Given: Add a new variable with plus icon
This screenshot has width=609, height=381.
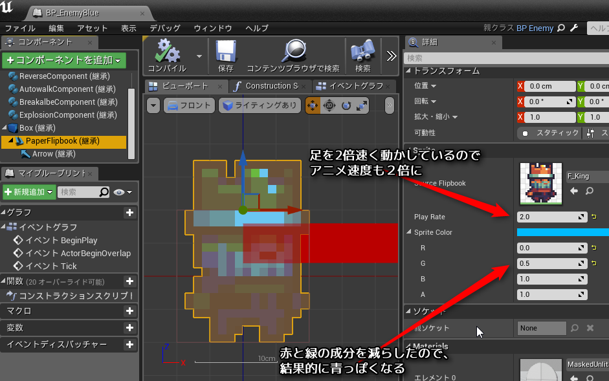Looking at the screenshot, I should [129, 328].
